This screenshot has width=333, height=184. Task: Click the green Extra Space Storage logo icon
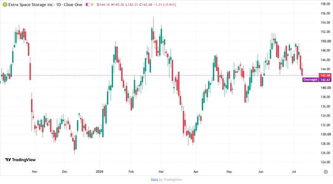[x=5, y=4]
